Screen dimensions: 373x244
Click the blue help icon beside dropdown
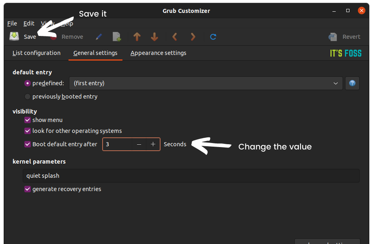[x=352, y=83]
